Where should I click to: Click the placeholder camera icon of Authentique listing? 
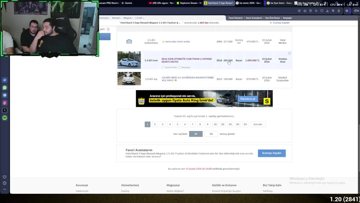point(129,41)
